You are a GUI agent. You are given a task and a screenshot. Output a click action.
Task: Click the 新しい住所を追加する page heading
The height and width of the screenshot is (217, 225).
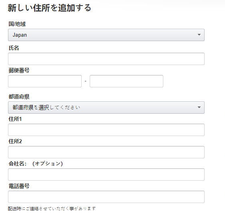point(50,8)
